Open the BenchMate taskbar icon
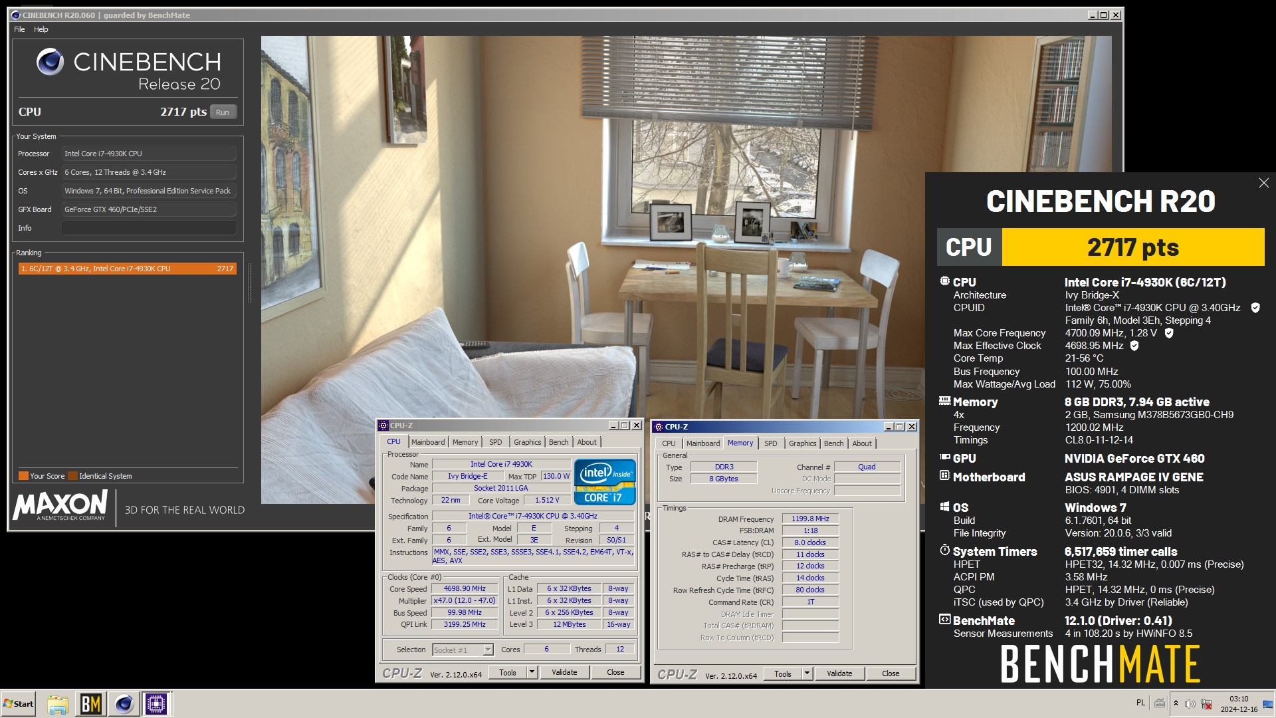1276x718 pixels. [x=91, y=704]
